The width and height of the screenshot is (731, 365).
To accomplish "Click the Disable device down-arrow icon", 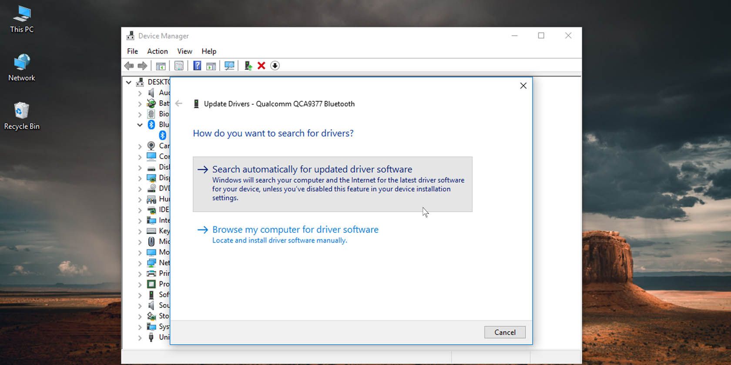I will click(x=275, y=66).
